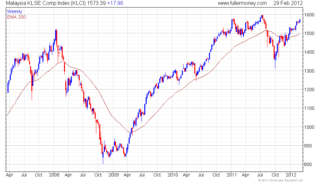Click the date '29 Feb 2012'
The height and width of the screenshot is (183, 320).
(x=288, y=3)
